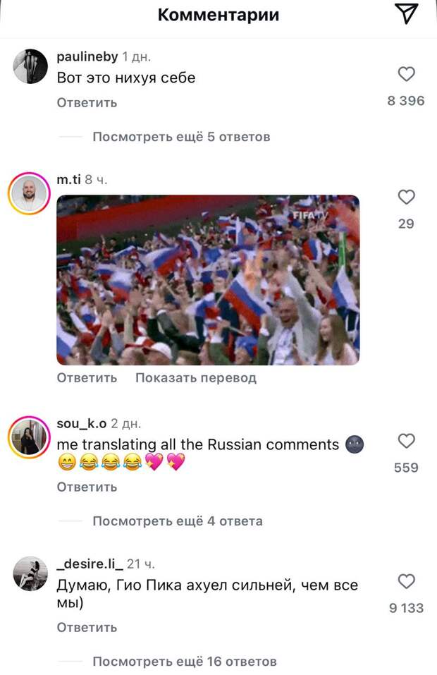Open the flag-waving crowd GIF
The height and width of the screenshot is (675, 437).
tap(208, 280)
